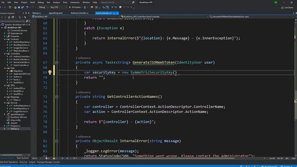This screenshot has width=297, height=167.
Task: Switch to the Startup.cs editor tab
Action: coord(37,13)
